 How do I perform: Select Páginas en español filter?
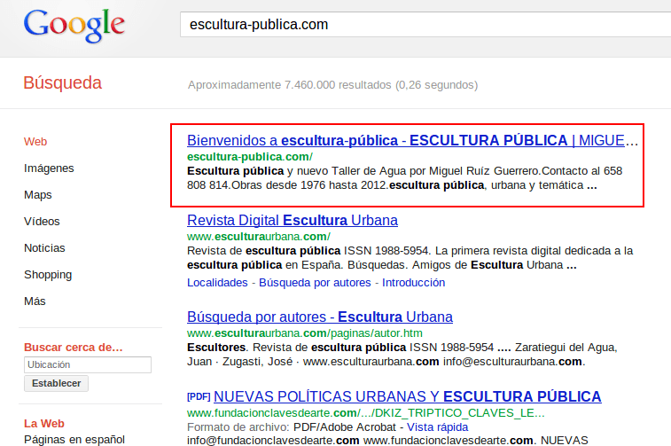pyautogui.click(x=74, y=440)
